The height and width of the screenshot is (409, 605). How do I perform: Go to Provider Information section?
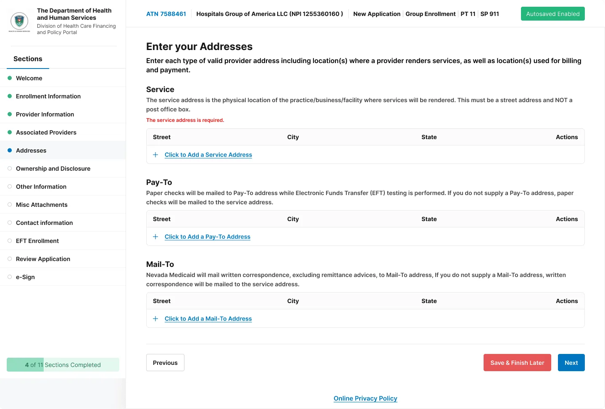point(63,114)
